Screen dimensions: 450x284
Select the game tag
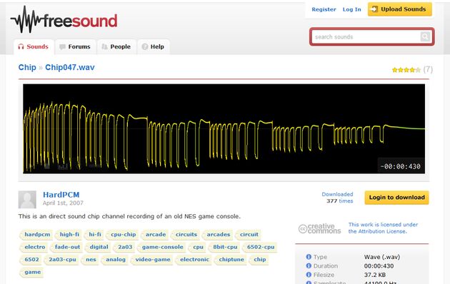(x=32, y=273)
